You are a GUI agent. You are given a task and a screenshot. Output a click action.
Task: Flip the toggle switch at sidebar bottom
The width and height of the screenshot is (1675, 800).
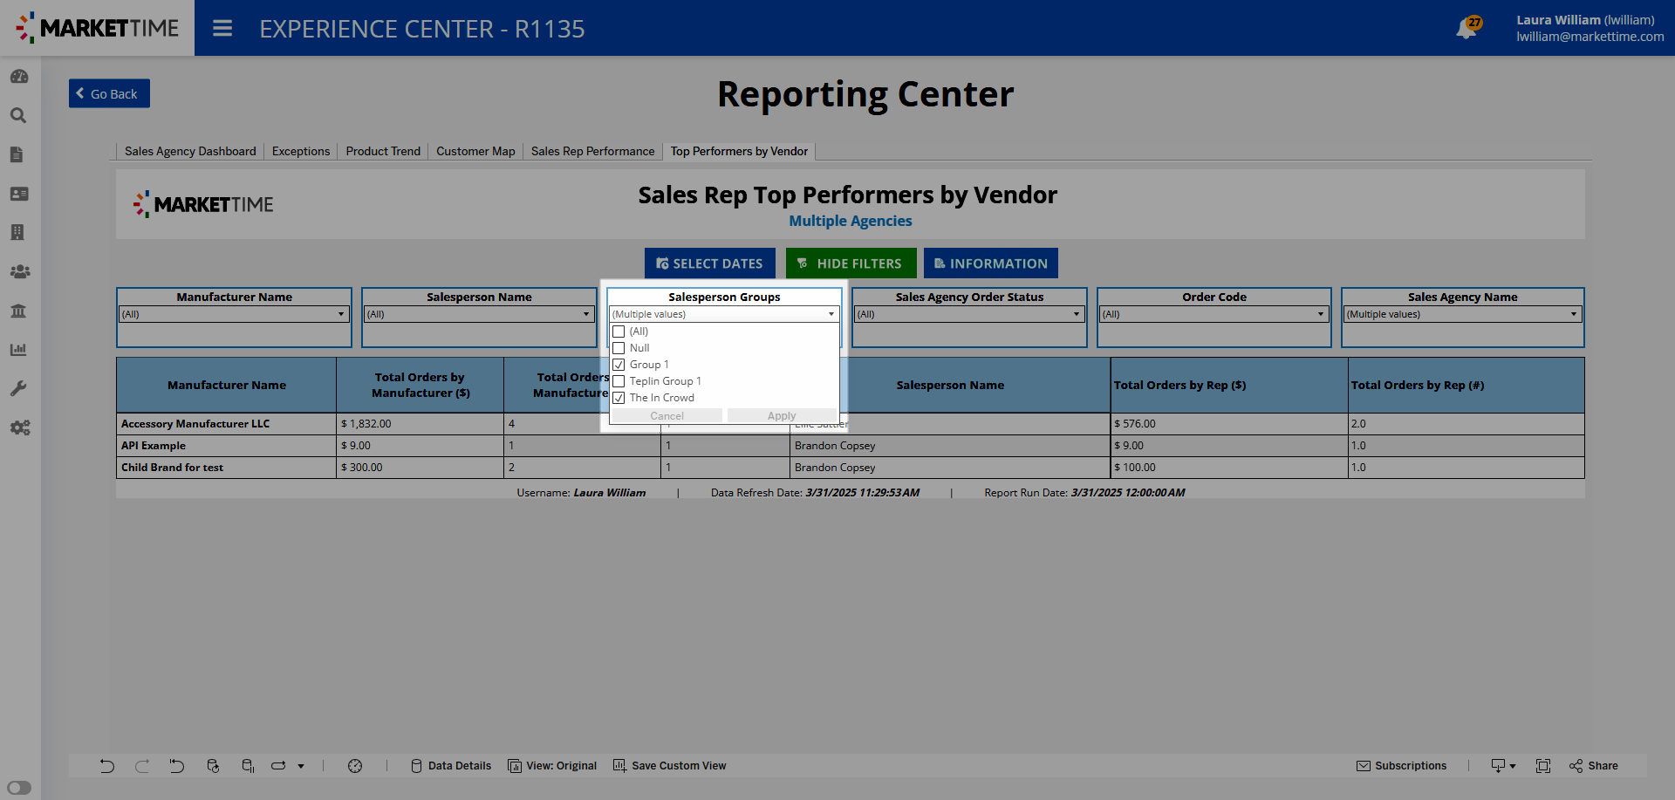click(19, 787)
